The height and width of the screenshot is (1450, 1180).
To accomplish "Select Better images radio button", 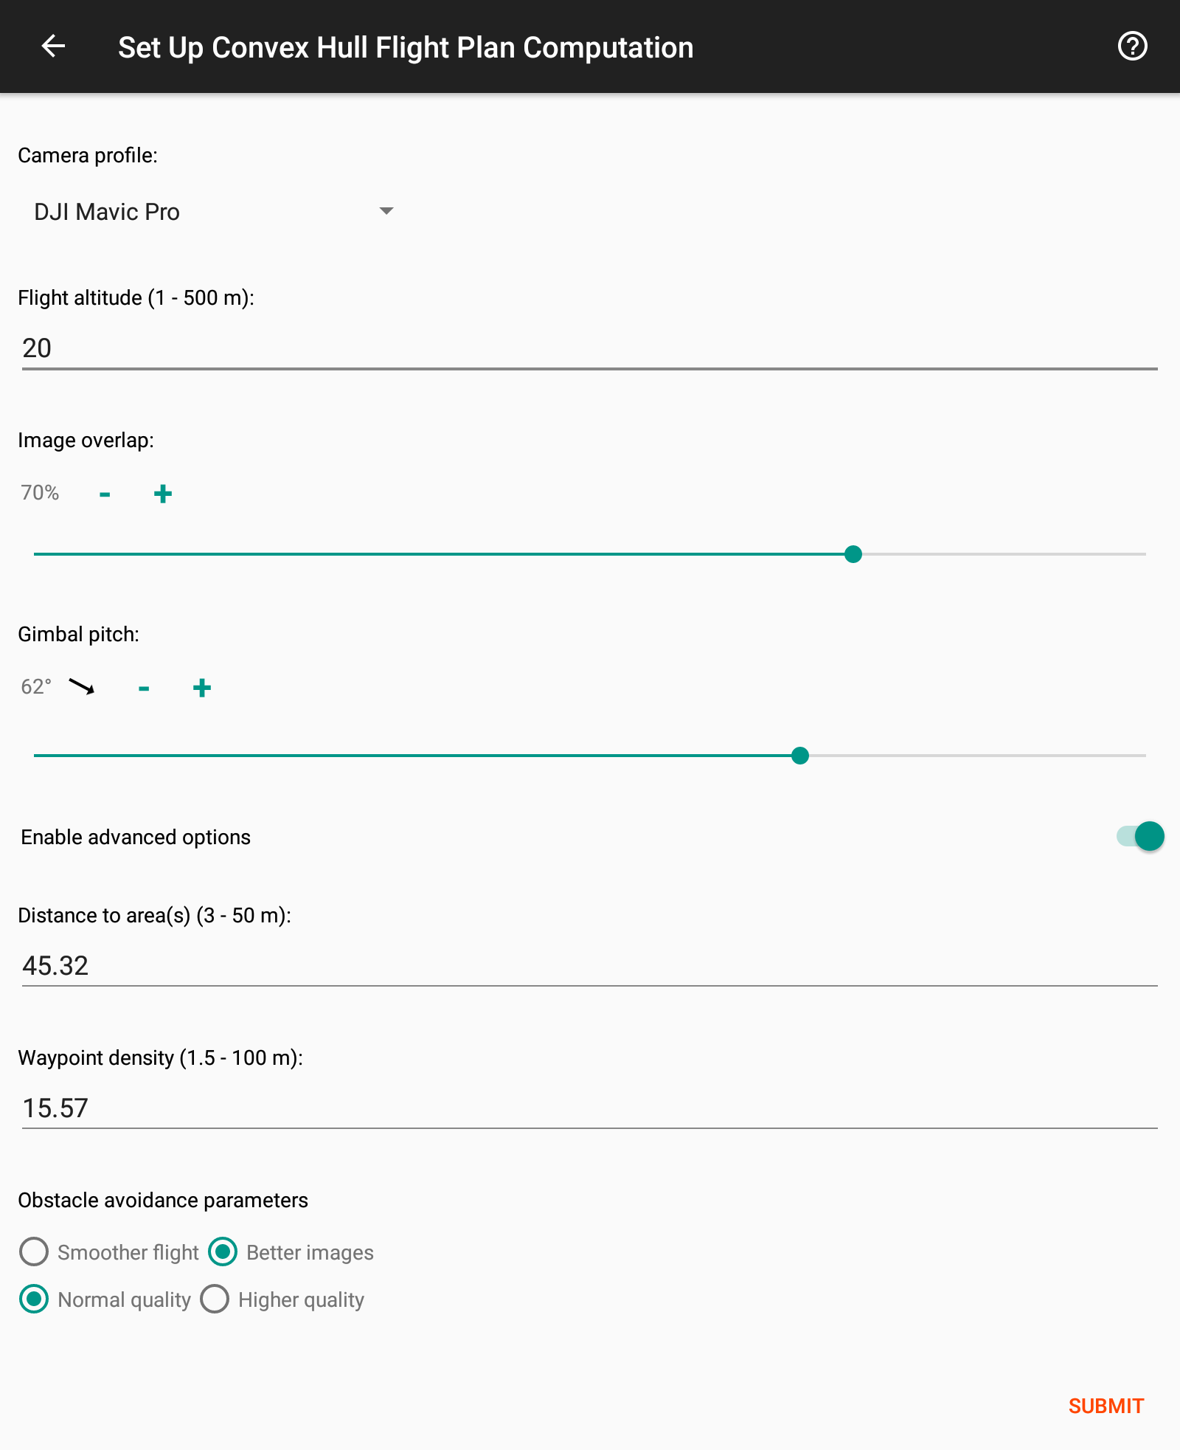I will pyautogui.click(x=223, y=1252).
